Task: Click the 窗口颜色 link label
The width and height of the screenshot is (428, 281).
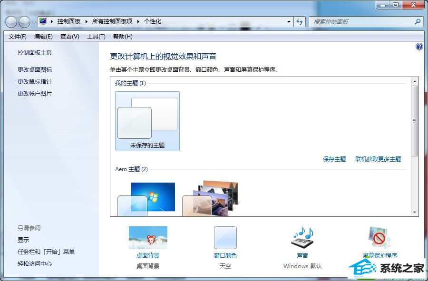Action: click(225, 256)
